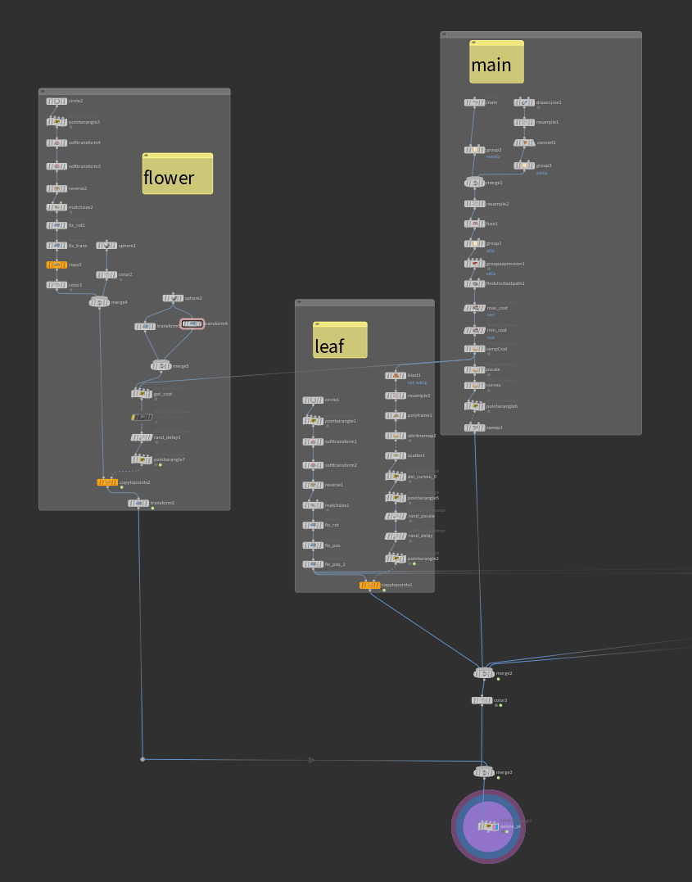Select the softtransform1 node
The image size is (692, 882).
click(x=314, y=441)
